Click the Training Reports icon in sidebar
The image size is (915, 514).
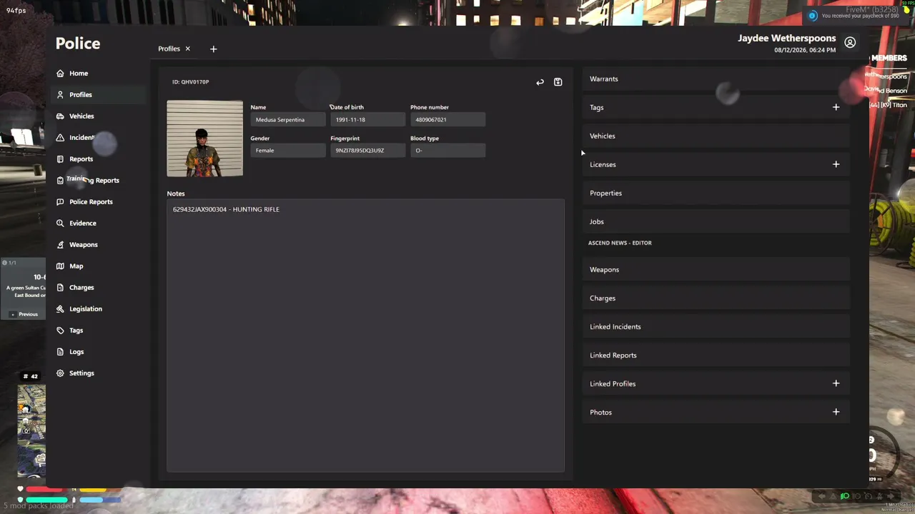click(60, 180)
